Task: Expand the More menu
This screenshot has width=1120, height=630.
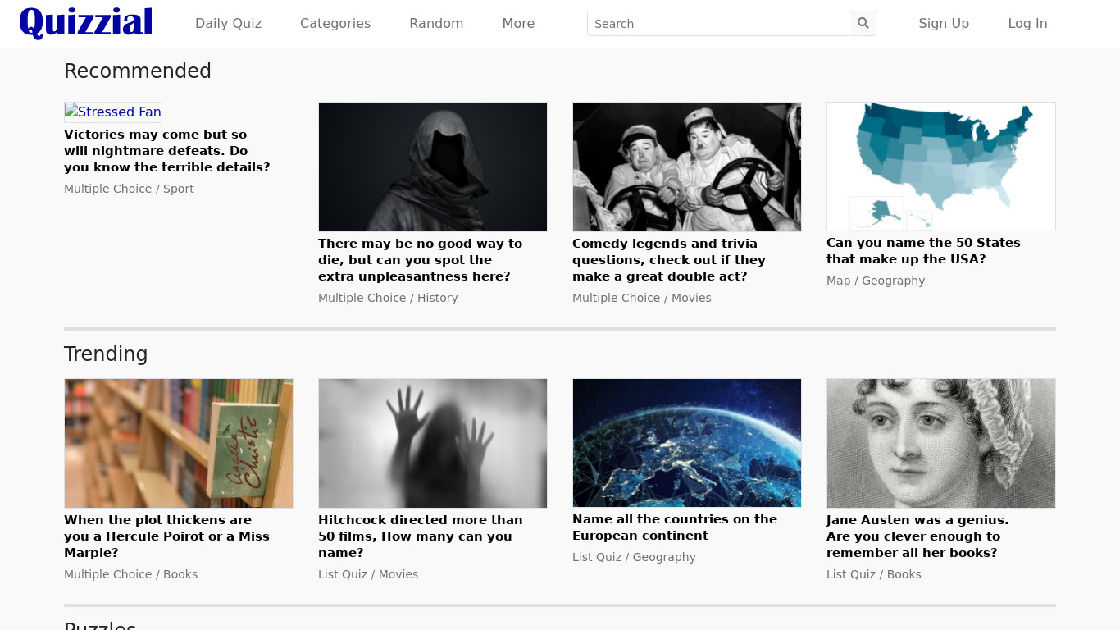Action: [x=518, y=24]
